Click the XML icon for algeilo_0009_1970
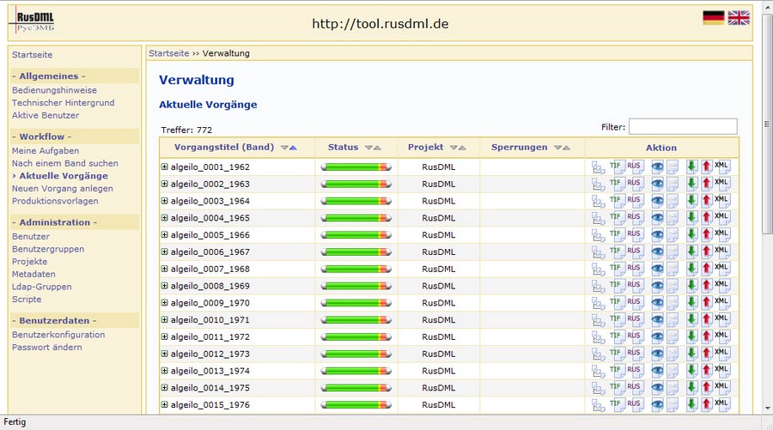The width and height of the screenshot is (773, 430). pos(722,303)
